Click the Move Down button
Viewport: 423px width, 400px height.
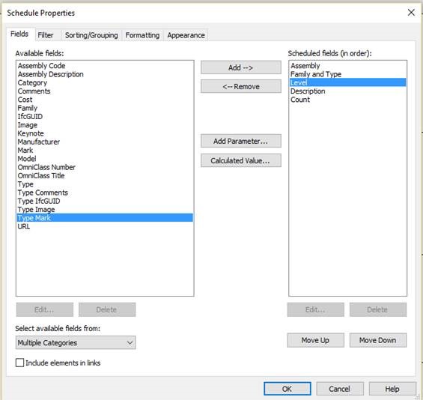[x=377, y=340]
